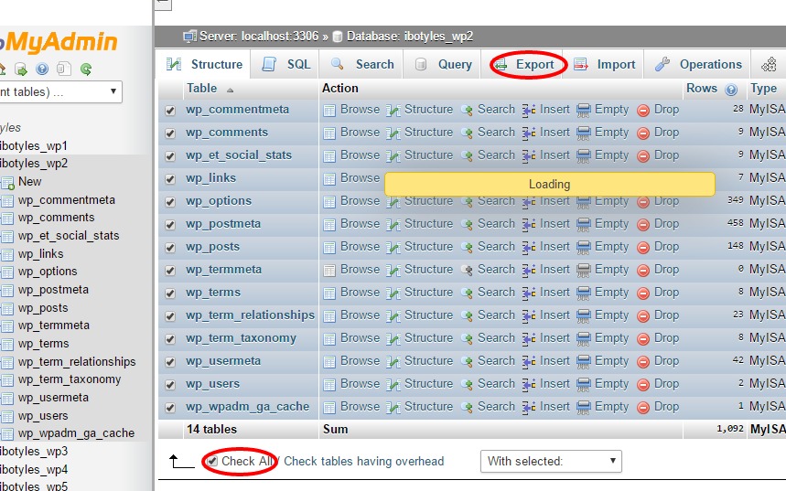Click the Structure icon for wp_comments
Screen dimensions: 786x491
393,133
